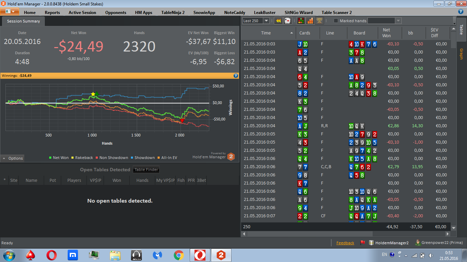467x262 pixels.
Task: Launch TableNinja 2
Action: click(173, 12)
